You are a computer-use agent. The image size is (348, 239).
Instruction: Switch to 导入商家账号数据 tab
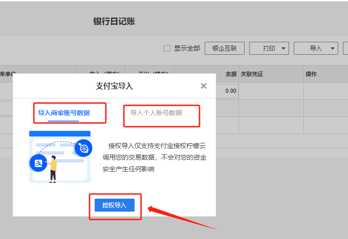[64, 113]
